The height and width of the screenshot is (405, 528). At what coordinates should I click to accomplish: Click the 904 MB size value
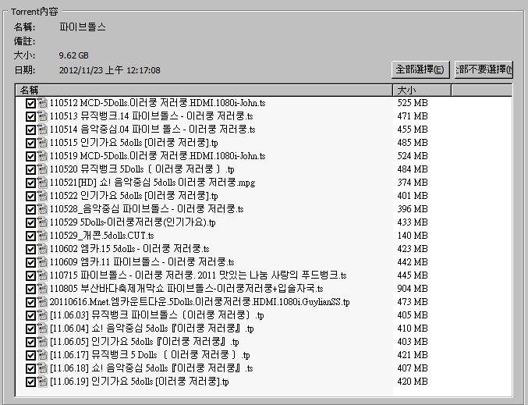tap(413, 289)
